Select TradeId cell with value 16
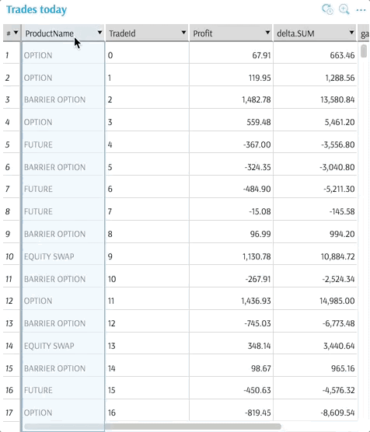Screen dimensions: 370x432 click(x=147, y=413)
